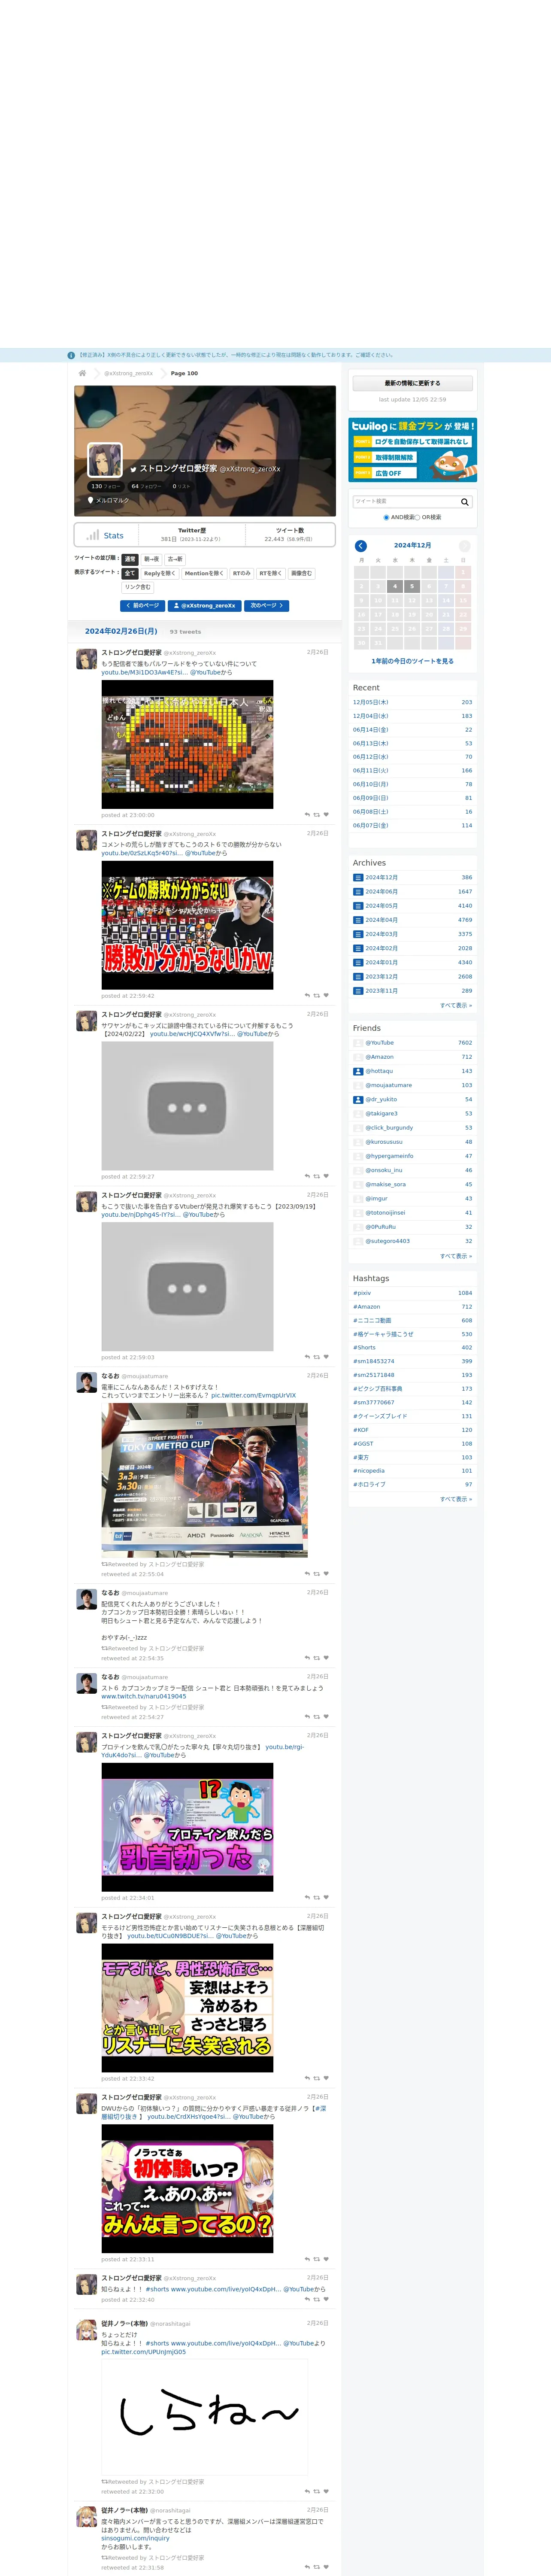
Task: Like heart on tweet retweeted at 22:32:00
Action: tap(326, 2491)
